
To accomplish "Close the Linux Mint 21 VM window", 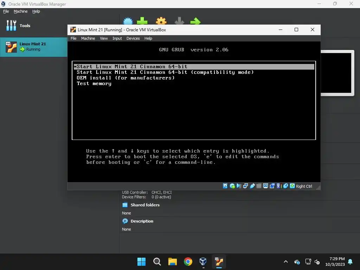I will tap(312, 30).
